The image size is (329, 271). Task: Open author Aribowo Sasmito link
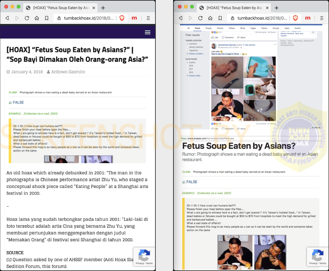(68, 72)
